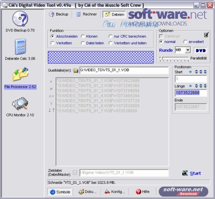Viewport: 215px width, 199px height.
Task: Click the swap arrows icon beside the file list
Action: pyautogui.click(x=51, y=96)
